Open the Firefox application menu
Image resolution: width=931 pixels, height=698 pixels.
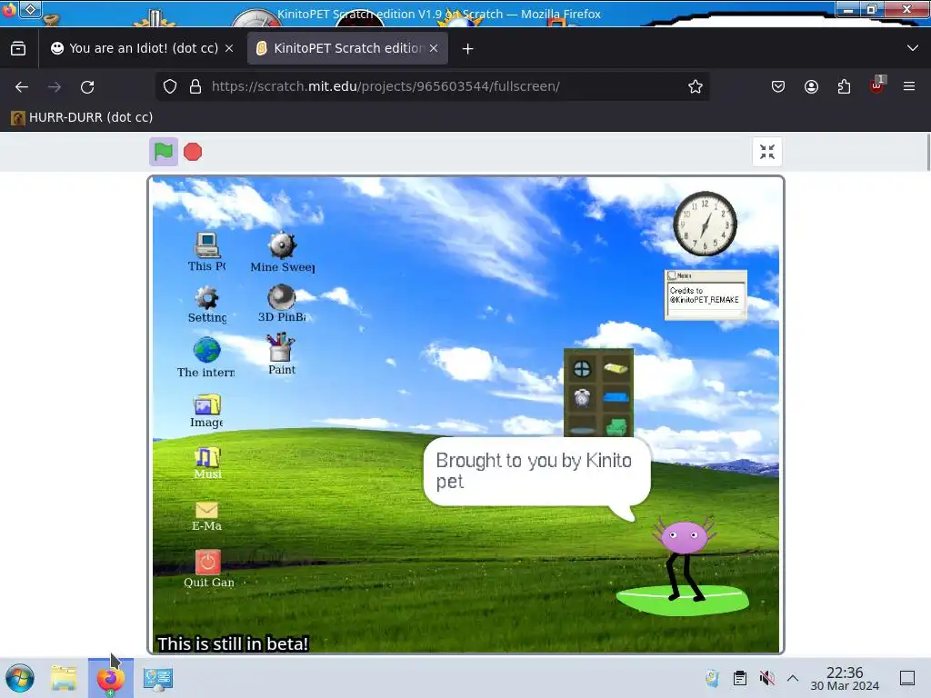click(909, 86)
